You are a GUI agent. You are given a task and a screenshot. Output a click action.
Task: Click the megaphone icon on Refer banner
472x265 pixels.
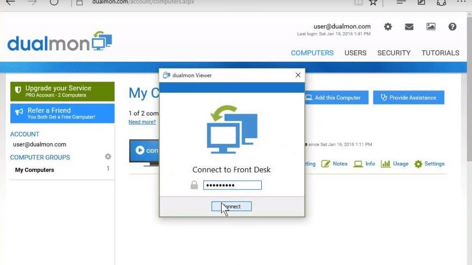[x=19, y=112]
